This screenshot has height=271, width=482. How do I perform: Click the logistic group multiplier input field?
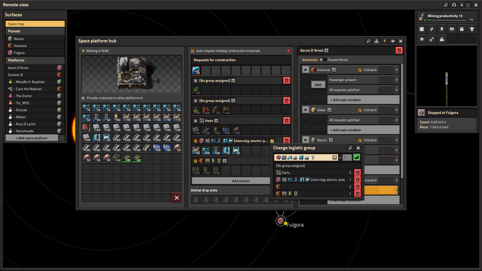click(347, 158)
